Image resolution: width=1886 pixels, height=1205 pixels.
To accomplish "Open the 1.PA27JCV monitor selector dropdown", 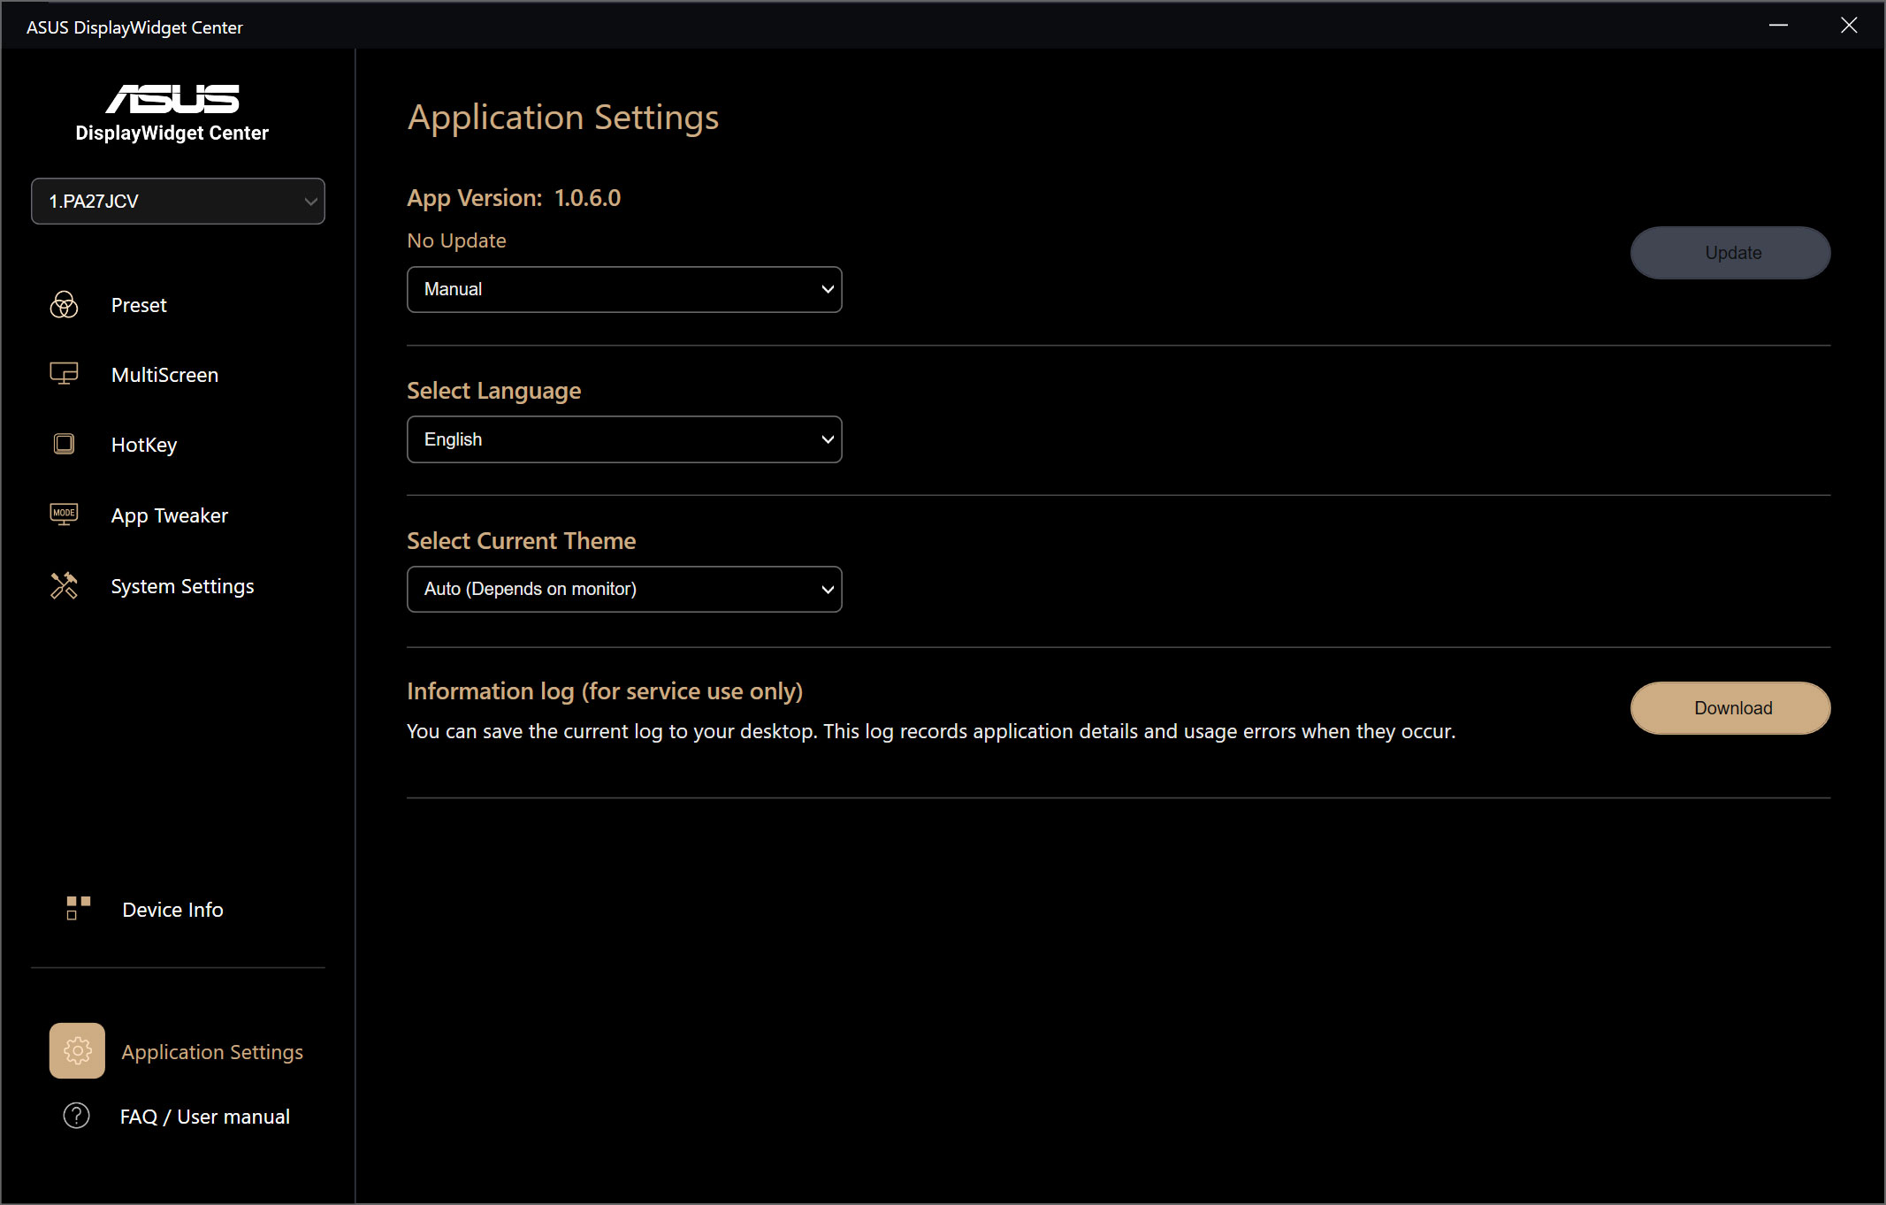I will point(178,202).
